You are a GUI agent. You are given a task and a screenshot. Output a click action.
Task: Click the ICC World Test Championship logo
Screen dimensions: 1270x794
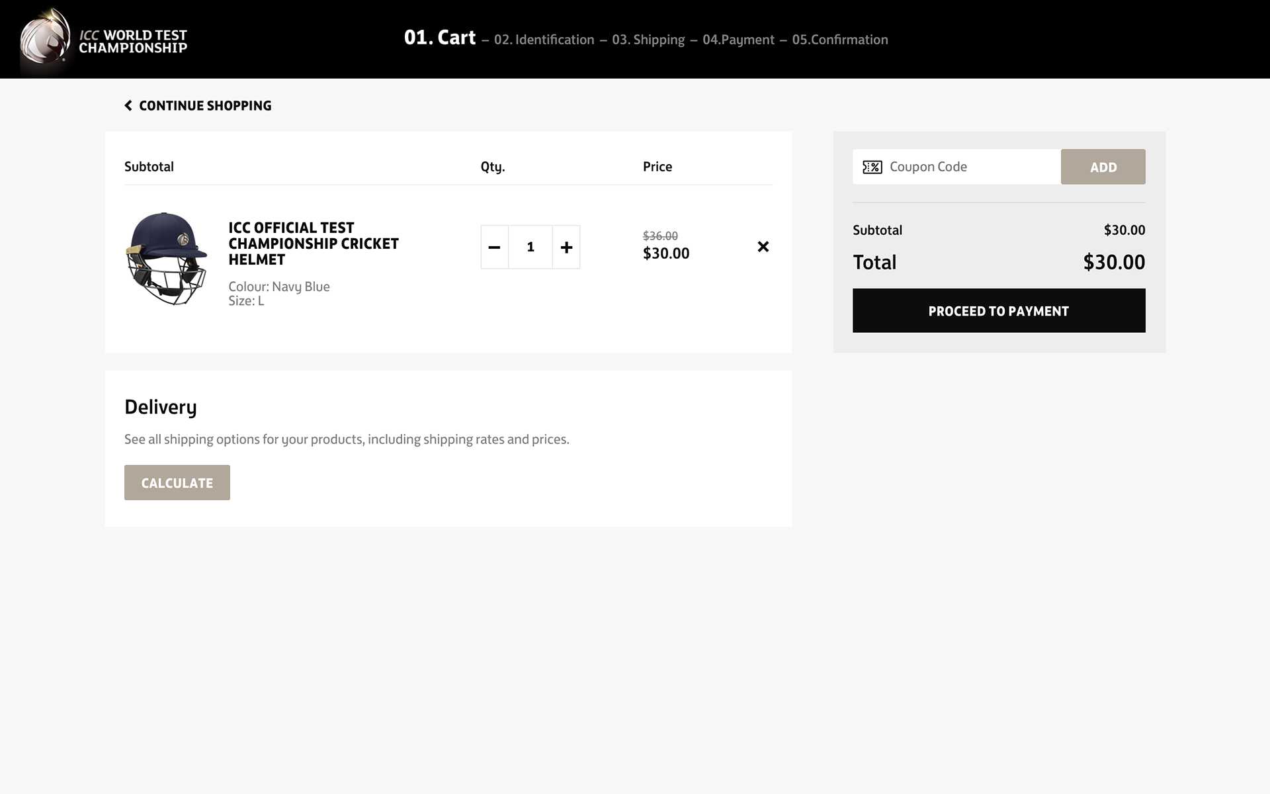click(104, 40)
